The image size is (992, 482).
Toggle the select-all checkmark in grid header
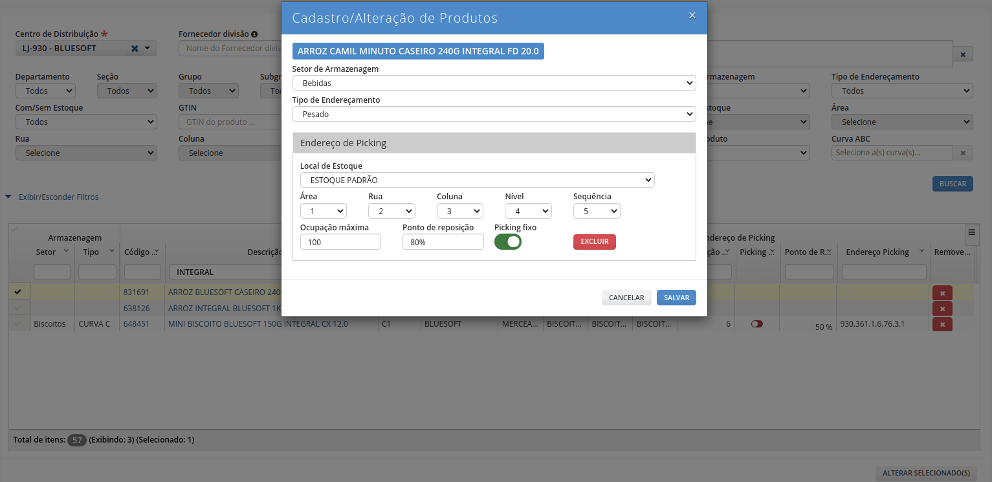pyautogui.click(x=16, y=230)
